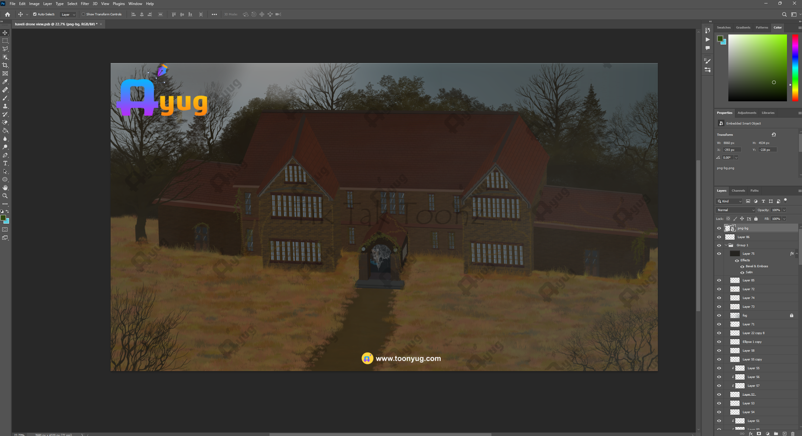Click the reset transform icon in Properties
Image resolution: width=802 pixels, height=436 pixels.
click(774, 134)
